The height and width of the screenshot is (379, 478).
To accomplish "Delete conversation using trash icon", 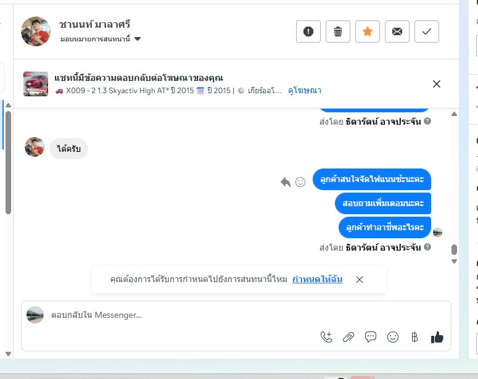I will click(x=338, y=31).
